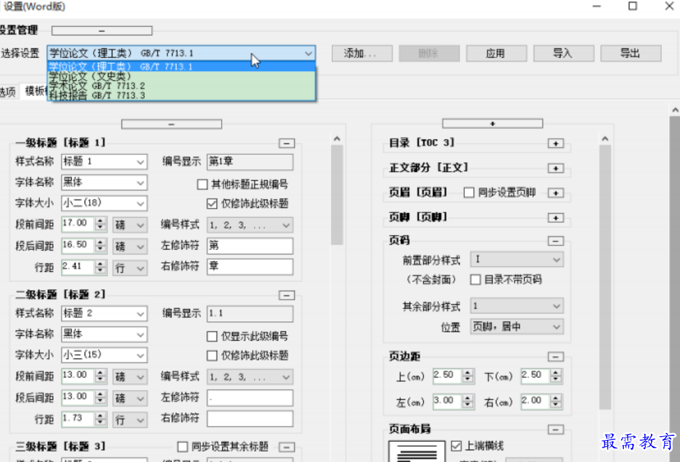680x462 pixels.
Task: Enable 仅显示此级编号 checkbox
Action: point(212,336)
